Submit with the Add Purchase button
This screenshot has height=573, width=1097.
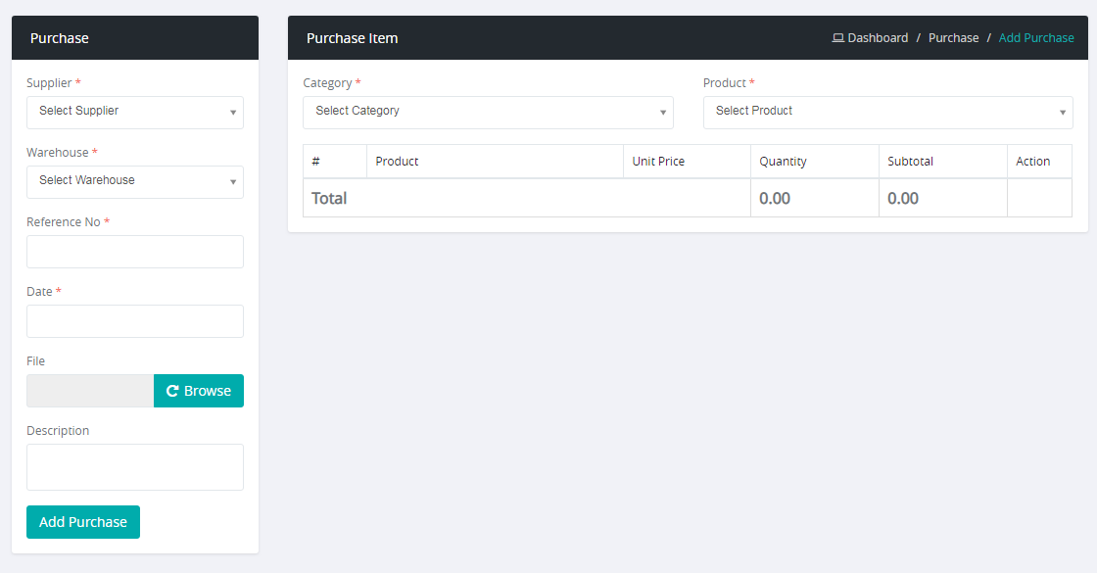pyautogui.click(x=83, y=522)
